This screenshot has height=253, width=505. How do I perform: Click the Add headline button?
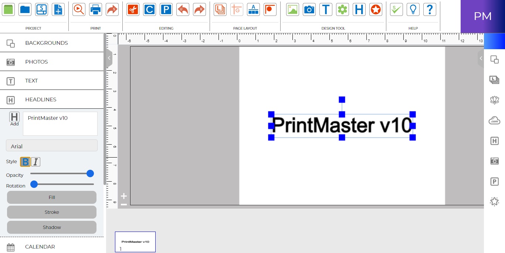pyautogui.click(x=14, y=119)
